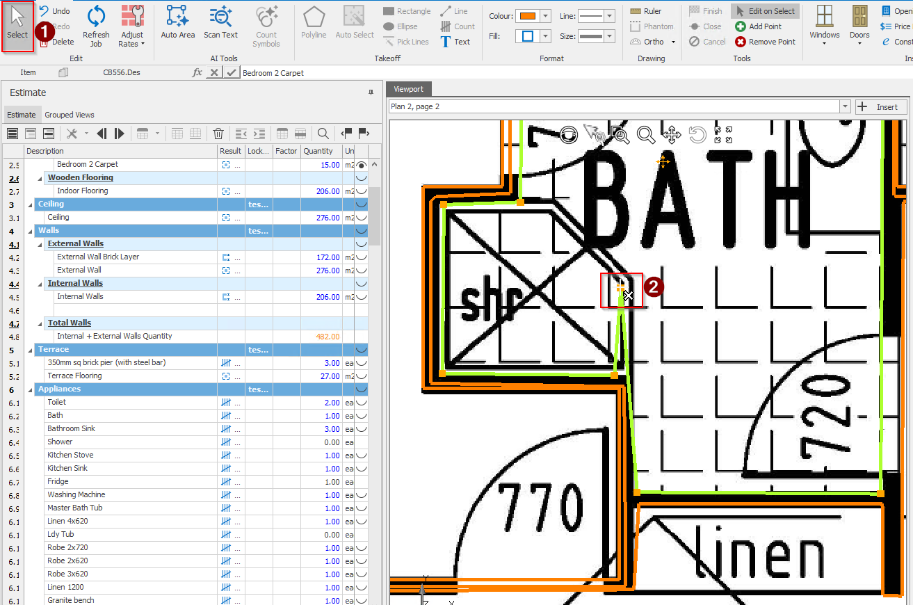Image resolution: width=913 pixels, height=605 pixels.
Task: Select the Viewport tab
Action: (408, 89)
